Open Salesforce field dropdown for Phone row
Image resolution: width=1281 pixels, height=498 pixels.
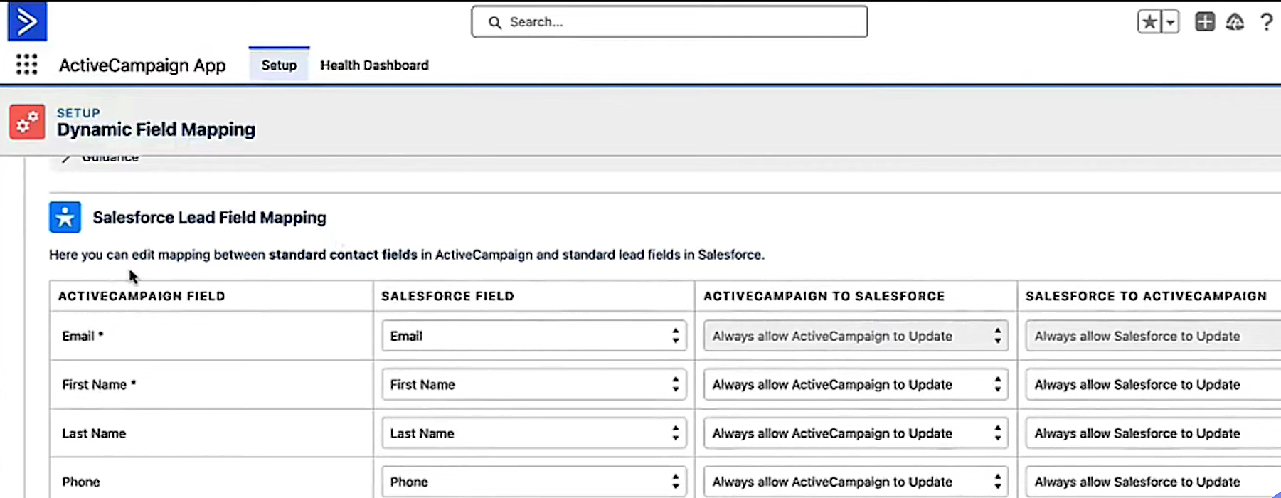click(534, 482)
